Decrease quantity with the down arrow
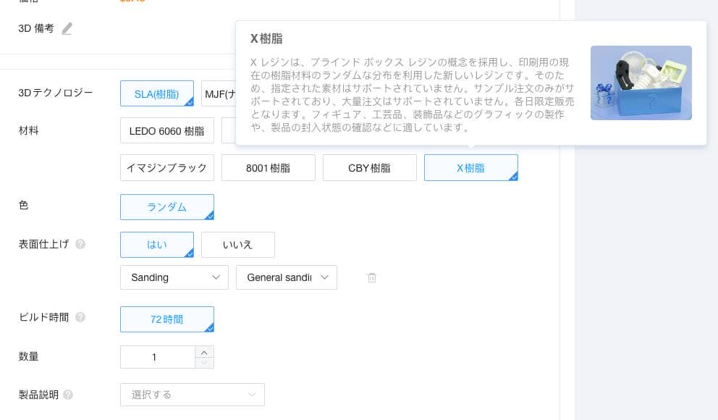This screenshot has width=718, height=420. 204,362
